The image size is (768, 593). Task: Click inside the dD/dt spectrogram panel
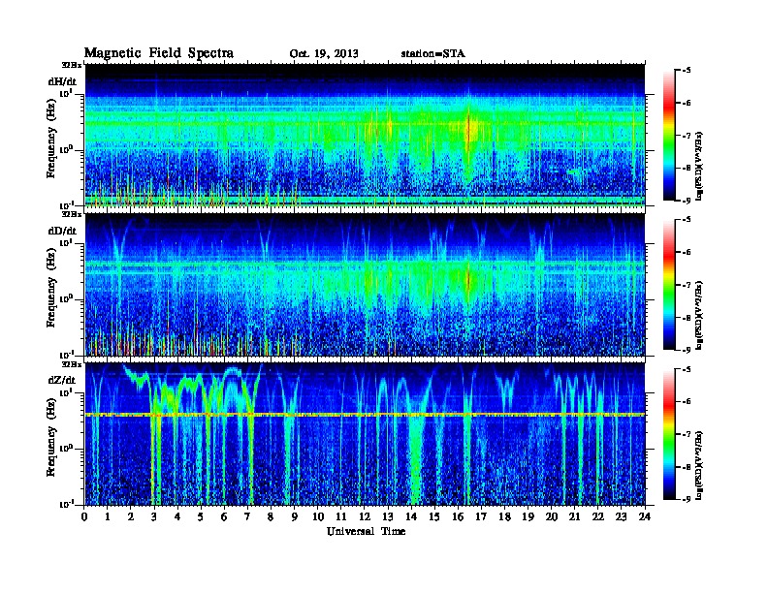[365, 285]
